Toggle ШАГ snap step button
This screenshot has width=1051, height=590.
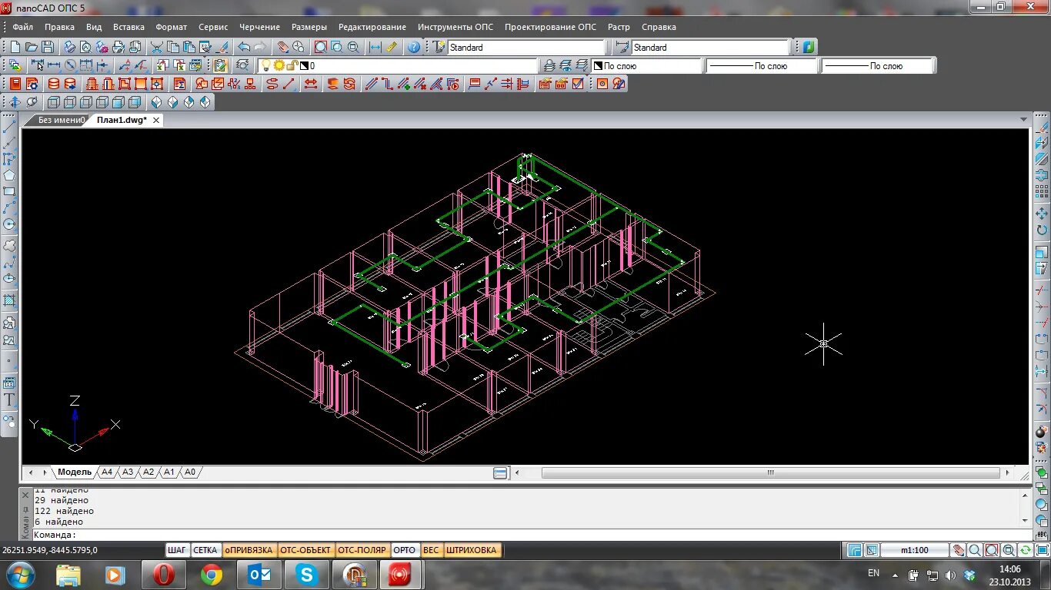pyautogui.click(x=177, y=550)
